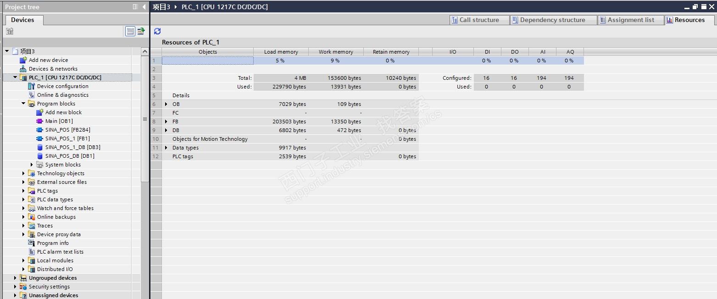Expand the Data types row in Details
Viewport: 717px width, 299px height.
(166, 148)
